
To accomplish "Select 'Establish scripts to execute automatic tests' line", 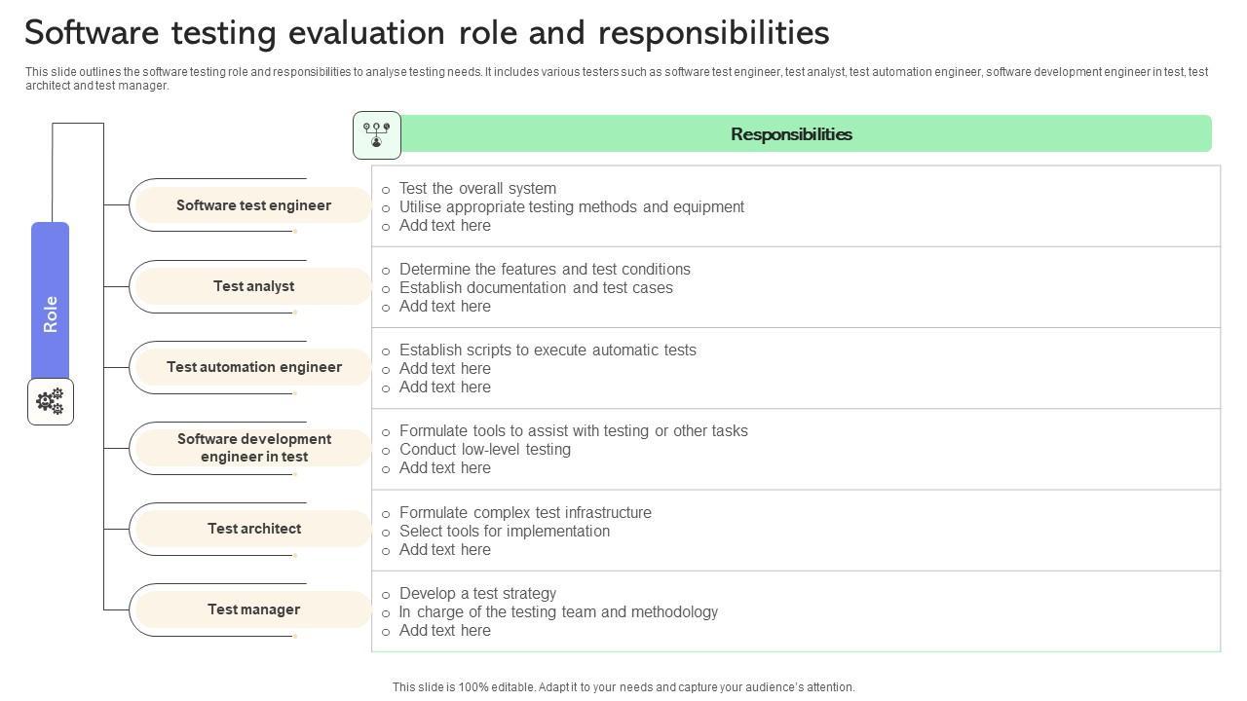I will [x=548, y=350].
